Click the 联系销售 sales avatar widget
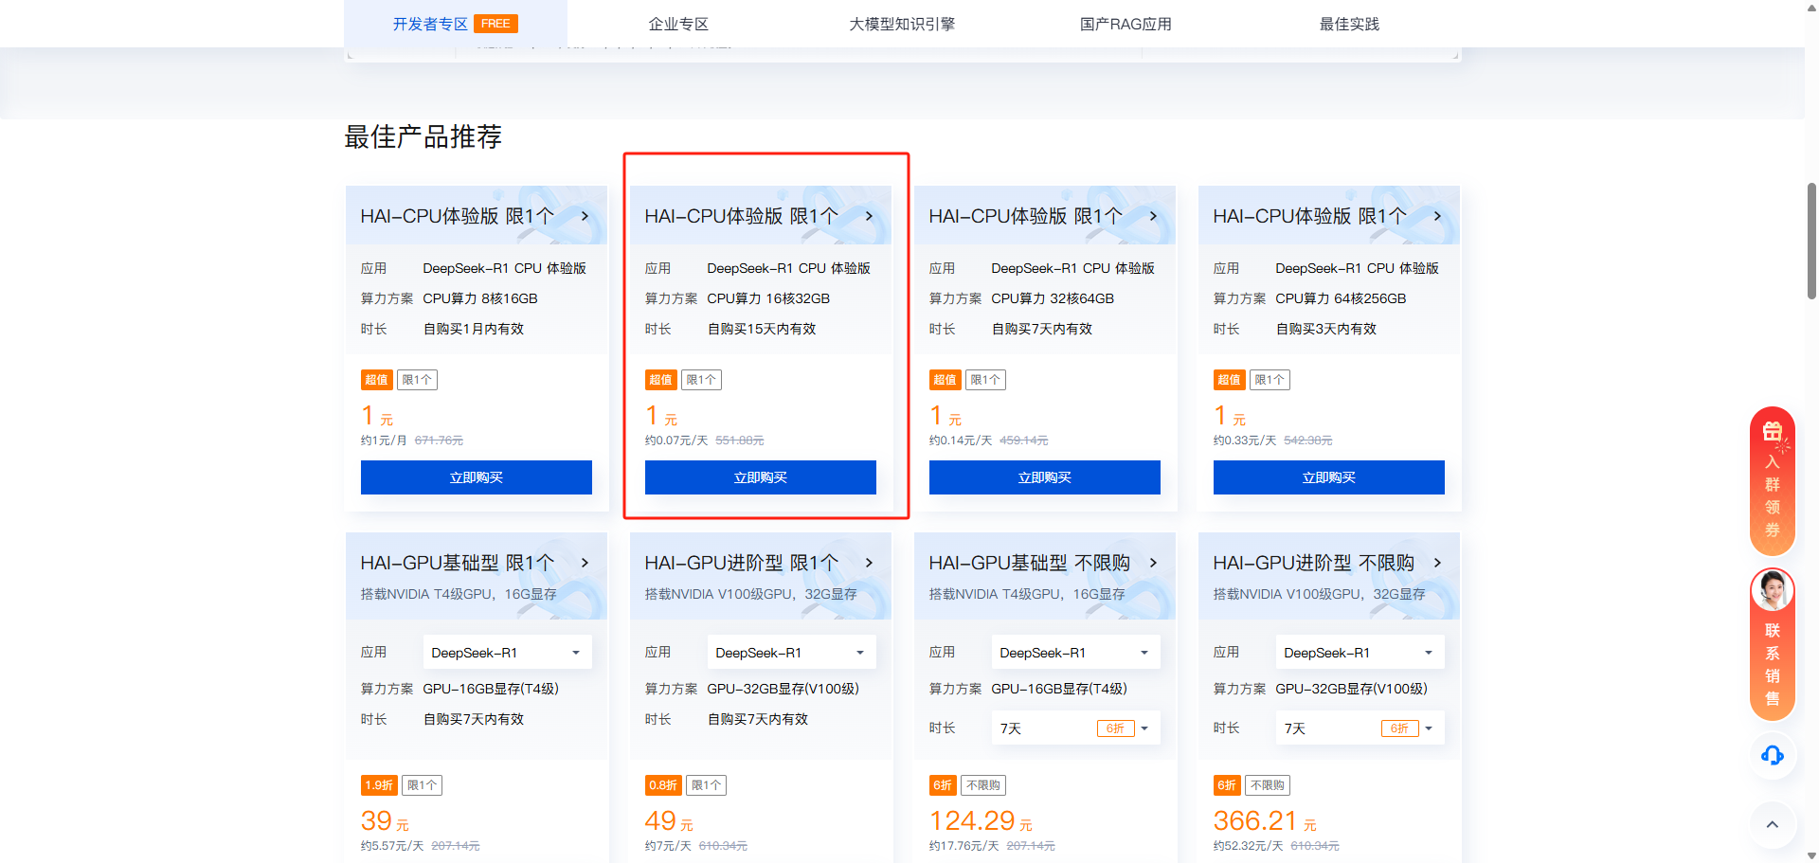Screen dimensions: 1819x863 coord(1772,644)
